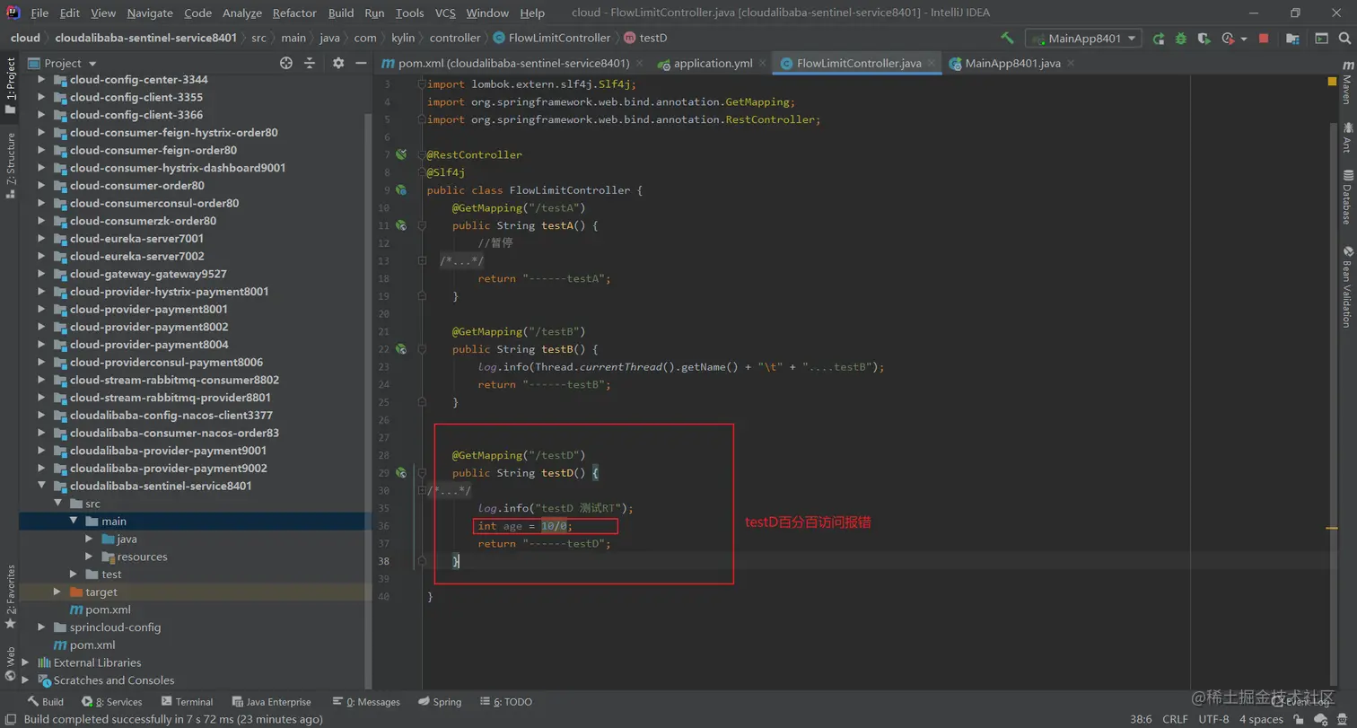Open the Project view dropdown

pos(63,63)
